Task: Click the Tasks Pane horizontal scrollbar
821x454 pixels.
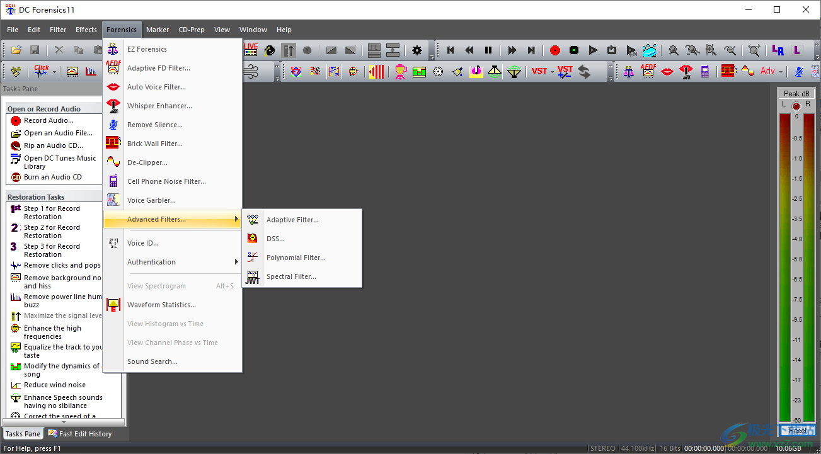Action: point(63,422)
